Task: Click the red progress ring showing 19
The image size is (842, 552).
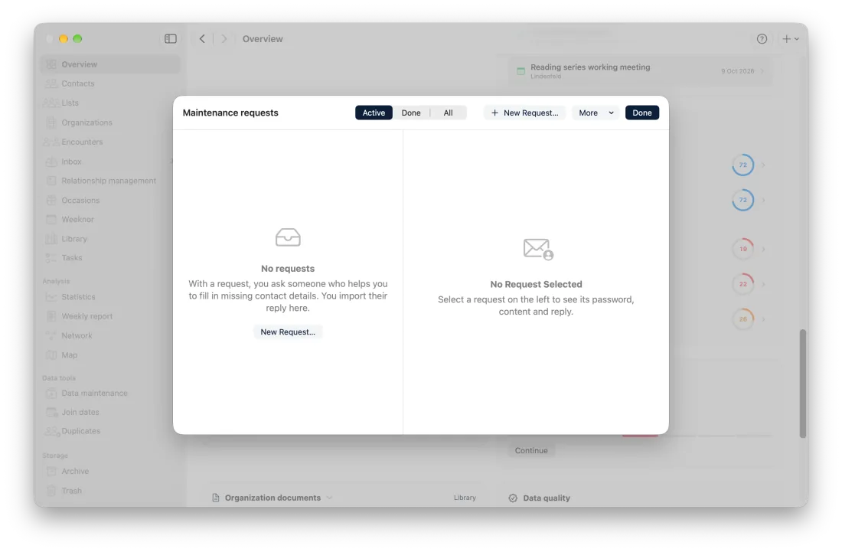Action: [x=742, y=249]
